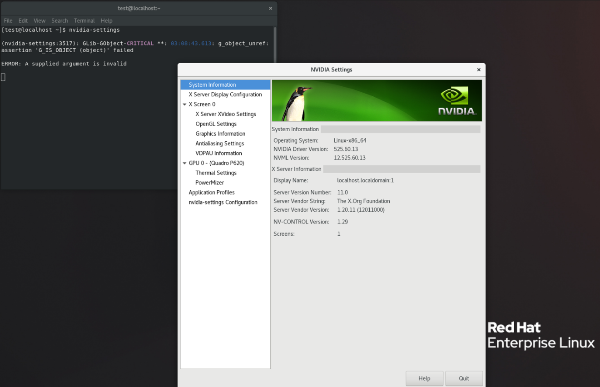Screen dimensions: 600x387
Task: Click the penguin image in the banner
Action: click(x=296, y=104)
